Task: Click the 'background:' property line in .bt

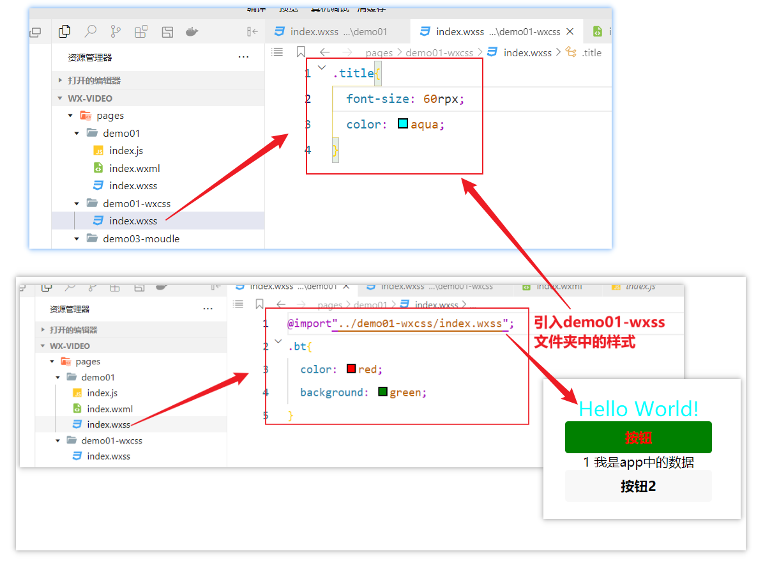Action: (363, 392)
